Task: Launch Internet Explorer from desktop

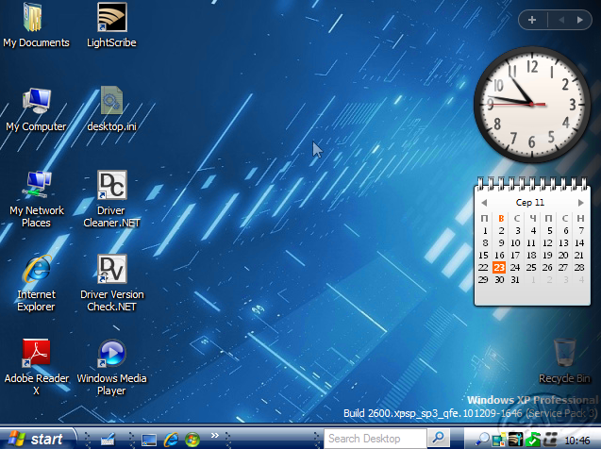Action: 36,283
